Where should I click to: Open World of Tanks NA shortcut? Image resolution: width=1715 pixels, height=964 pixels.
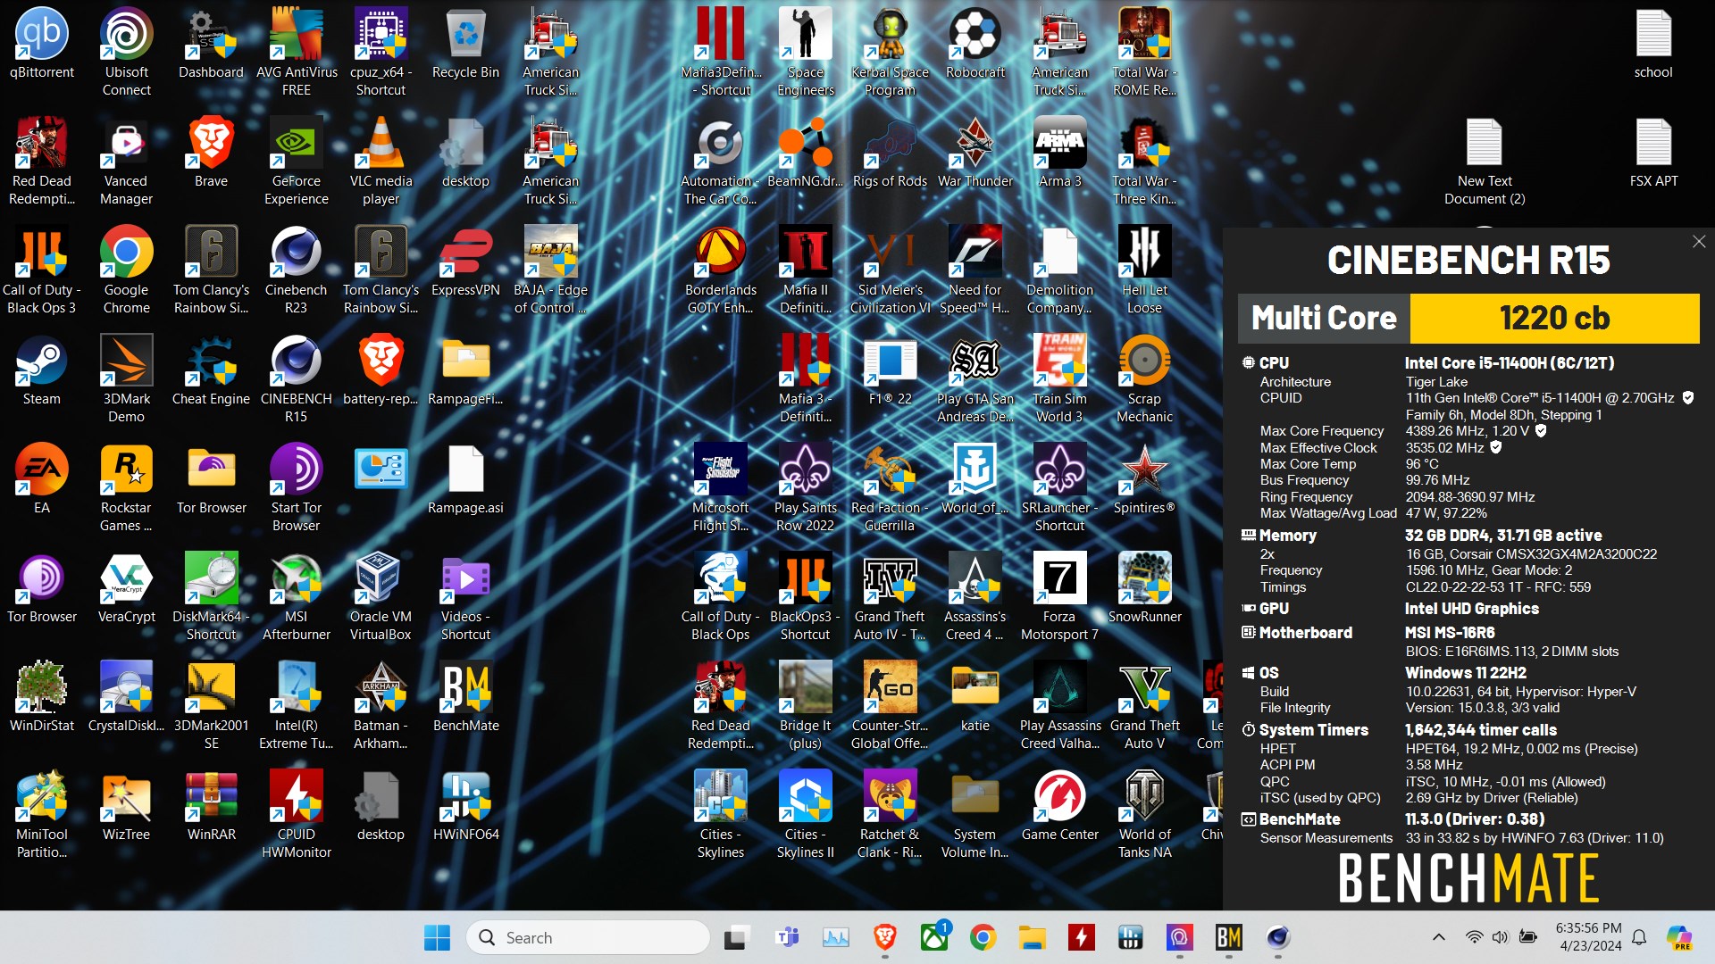(1144, 816)
